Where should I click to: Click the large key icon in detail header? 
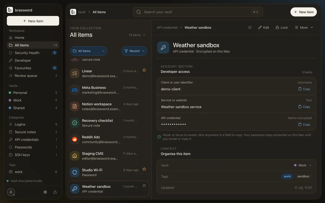tap(163, 47)
